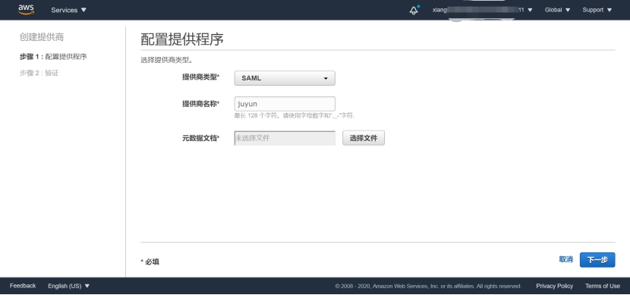This screenshot has width=630, height=295.
Task: Click the 下一步 button
Action: tap(597, 259)
